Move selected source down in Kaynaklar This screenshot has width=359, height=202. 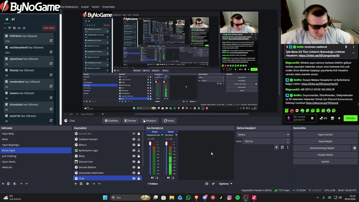coord(99,184)
